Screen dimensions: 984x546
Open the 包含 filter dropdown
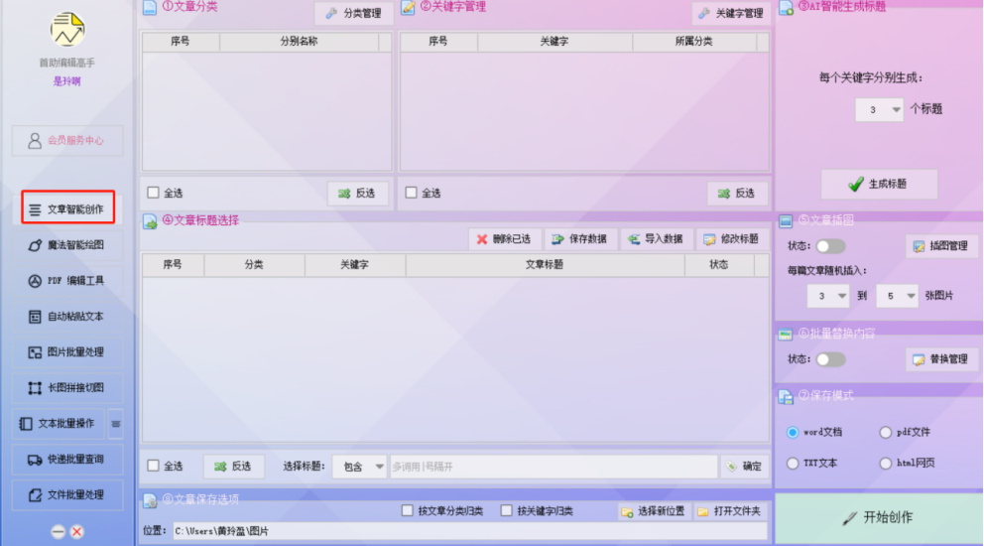coord(359,467)
